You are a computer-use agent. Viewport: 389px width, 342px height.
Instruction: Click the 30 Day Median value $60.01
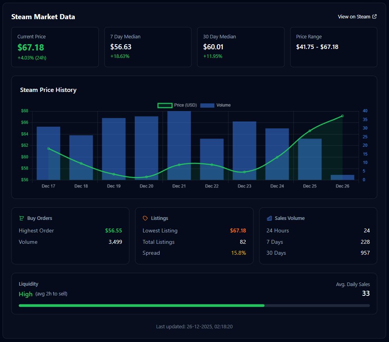pos(213,47)
